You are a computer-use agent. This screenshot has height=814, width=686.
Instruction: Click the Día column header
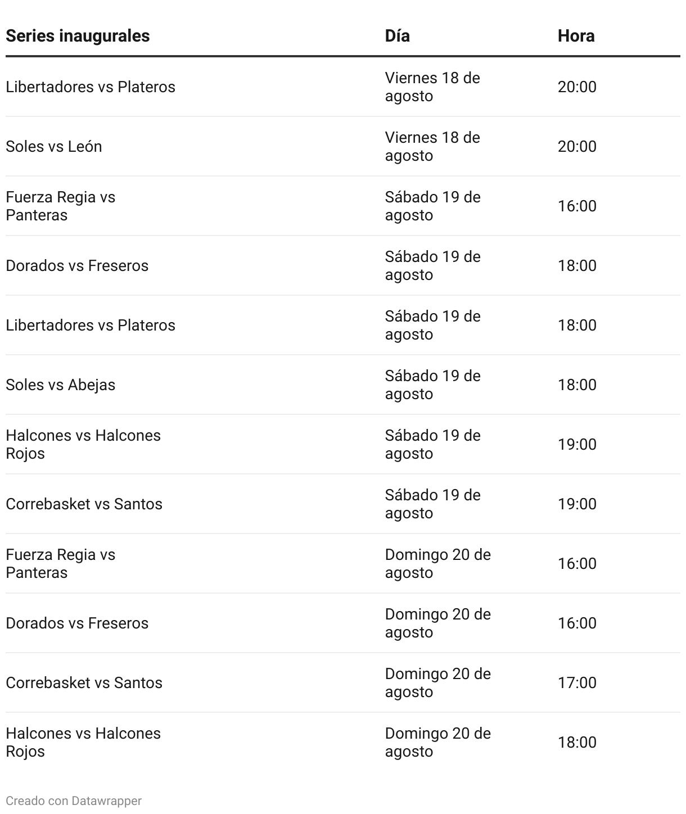click(x=397, y=36)
